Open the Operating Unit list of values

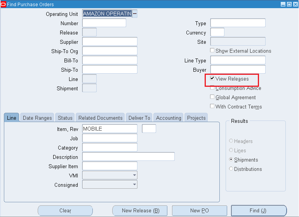(x=135, y=14)
